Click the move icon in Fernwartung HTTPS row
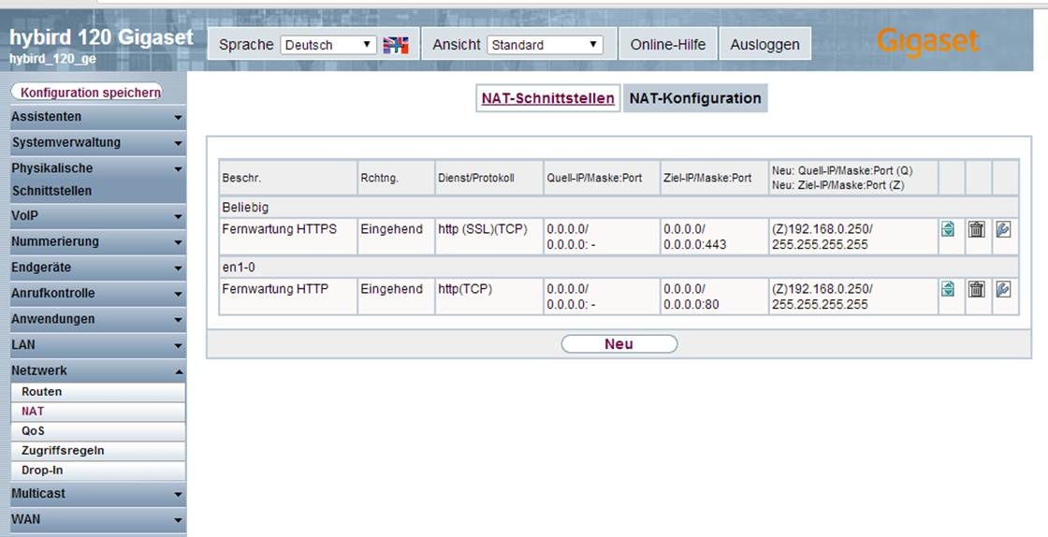The height and width of the screenshot is (537, 1048). tap(947, 229)
